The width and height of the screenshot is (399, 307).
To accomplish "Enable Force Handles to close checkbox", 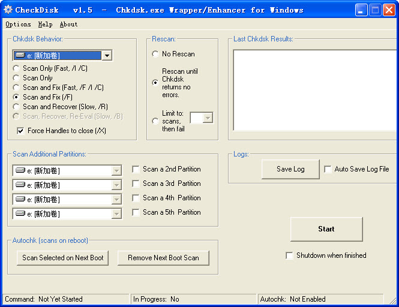I will pyautogui.click(x=21, y=131).
